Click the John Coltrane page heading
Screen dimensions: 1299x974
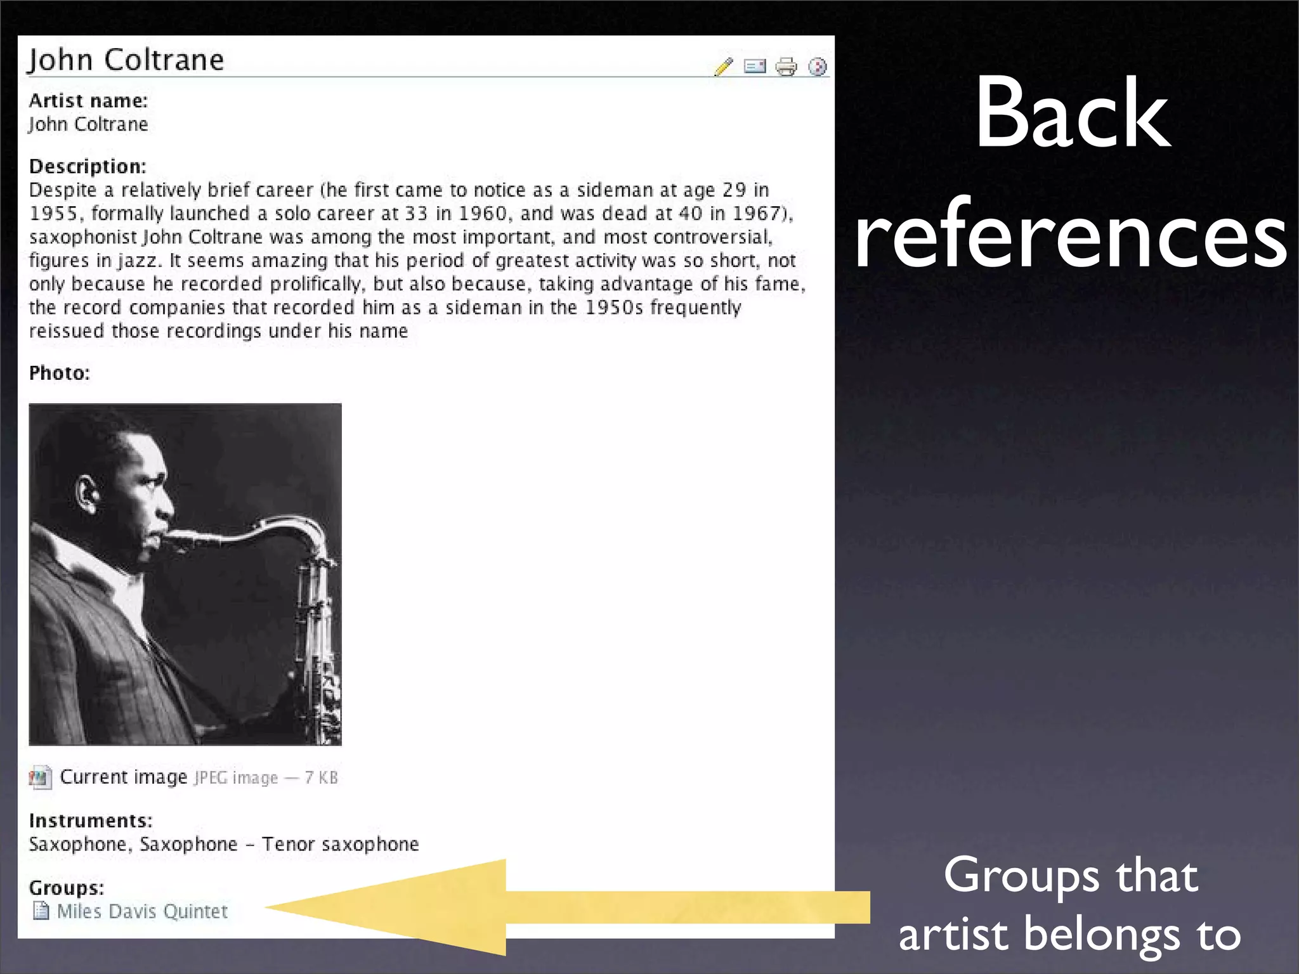coord(126,60)
